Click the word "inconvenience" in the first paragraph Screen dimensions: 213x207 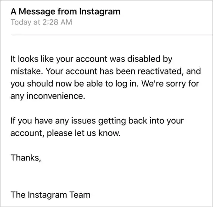click(56, 96)
